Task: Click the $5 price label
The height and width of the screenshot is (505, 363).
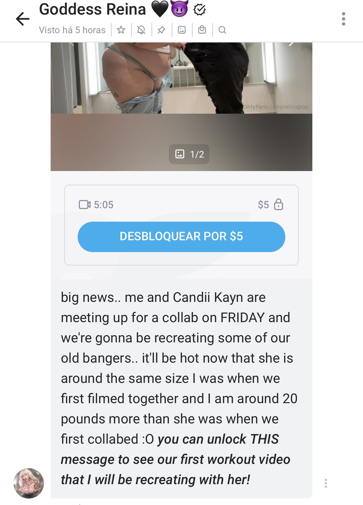Action: pos(263,205)
